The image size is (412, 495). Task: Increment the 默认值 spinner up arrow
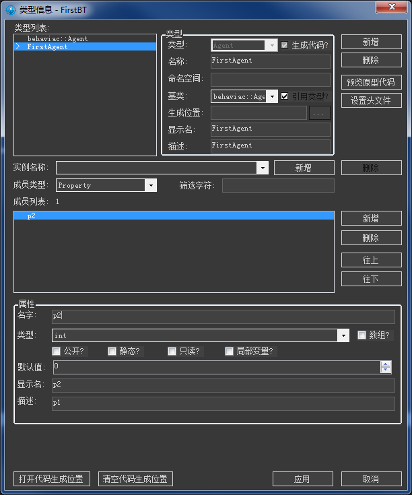point(386,364)
